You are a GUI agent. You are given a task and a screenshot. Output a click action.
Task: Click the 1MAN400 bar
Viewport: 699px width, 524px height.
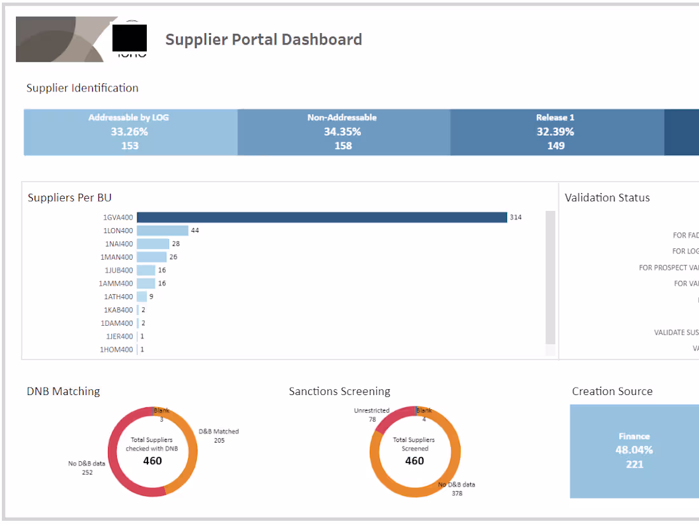[152, 257]
